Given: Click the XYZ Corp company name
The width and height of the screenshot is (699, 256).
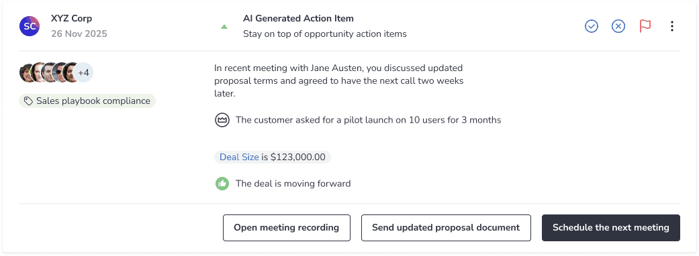Looking at the screenshot, I should click(x=71, y=19).
